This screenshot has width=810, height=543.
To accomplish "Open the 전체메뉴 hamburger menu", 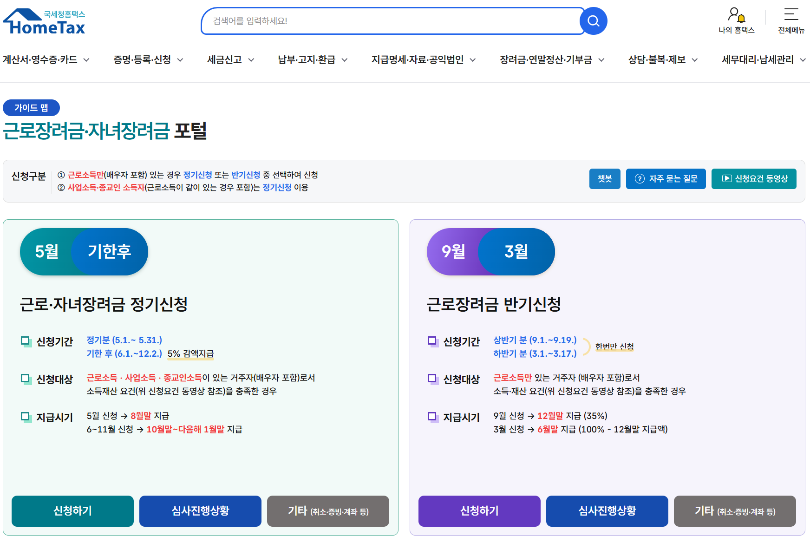I will 791,21.
